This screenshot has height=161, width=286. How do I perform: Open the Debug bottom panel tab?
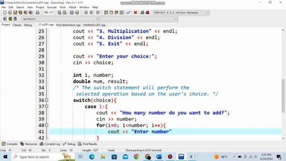coord(69,144)
